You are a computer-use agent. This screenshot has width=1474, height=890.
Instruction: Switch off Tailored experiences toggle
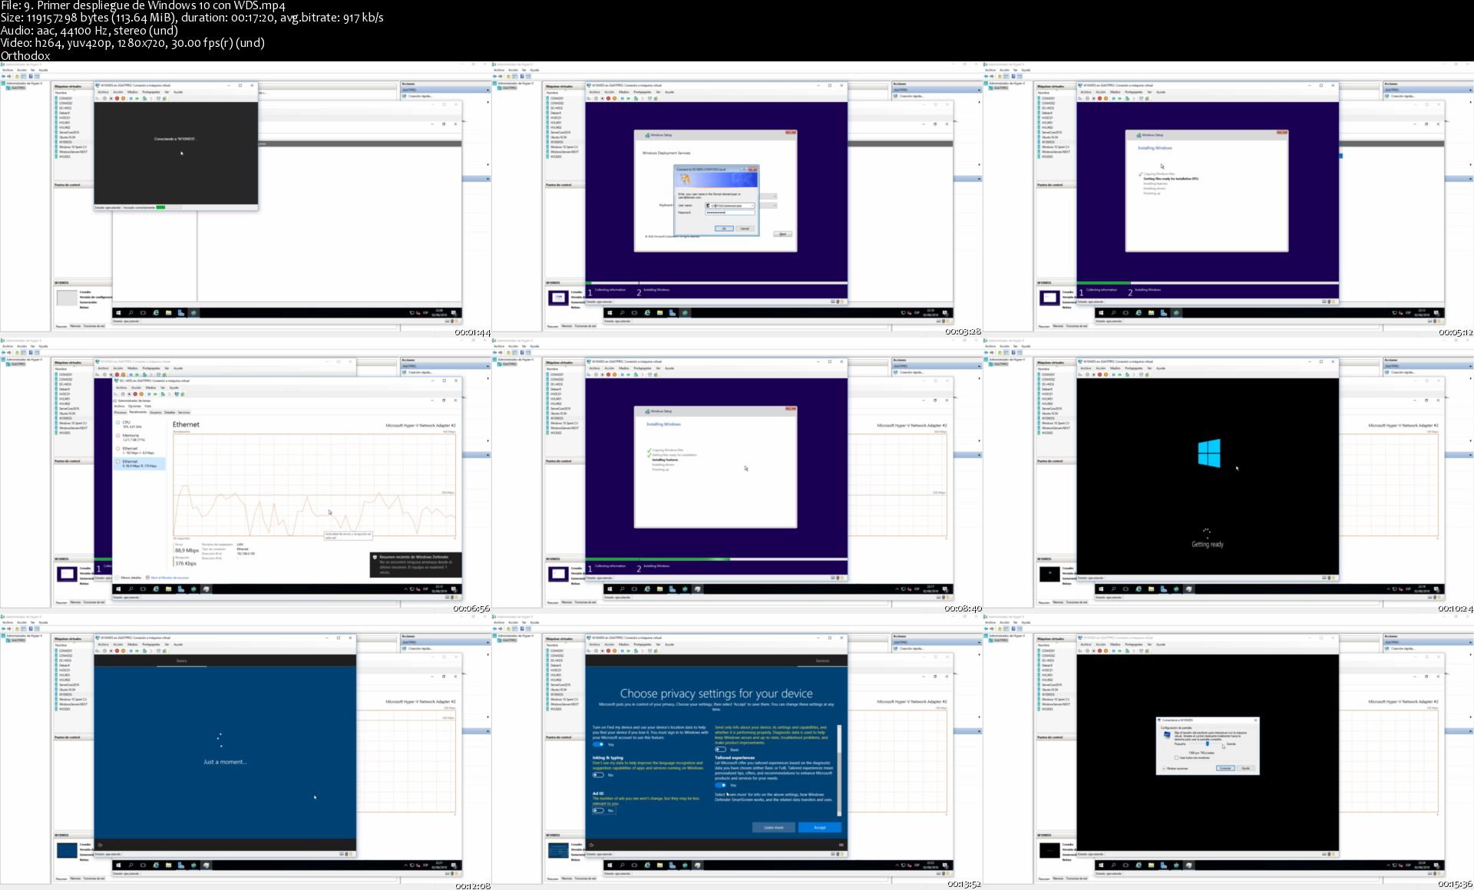(x=720, y=785)
